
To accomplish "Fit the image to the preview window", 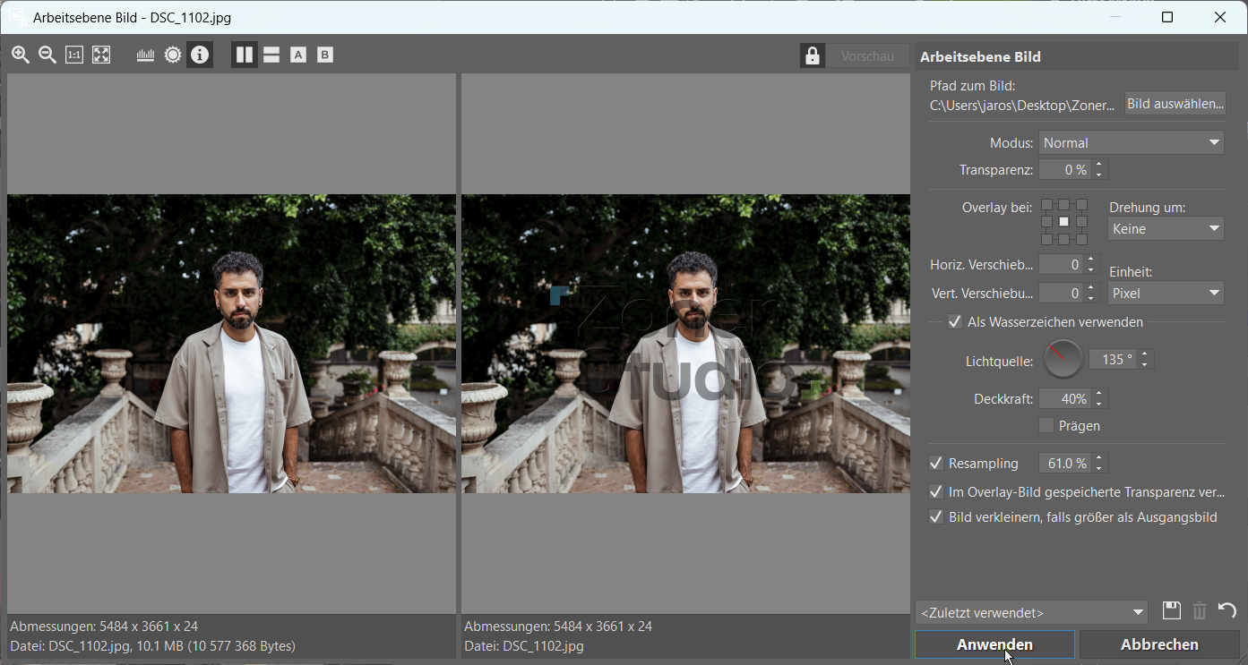I will [101, 55].
